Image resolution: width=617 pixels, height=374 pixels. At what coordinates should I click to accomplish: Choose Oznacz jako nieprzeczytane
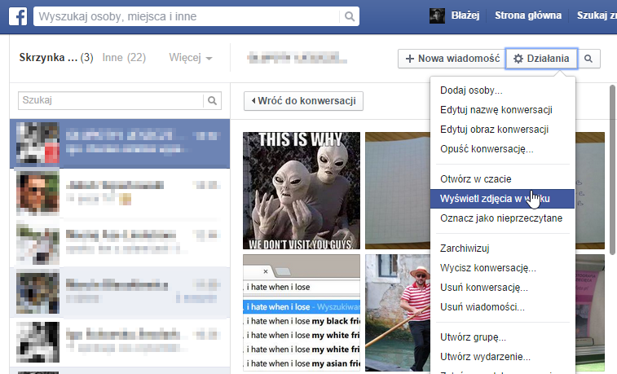(x=502, y=218)
